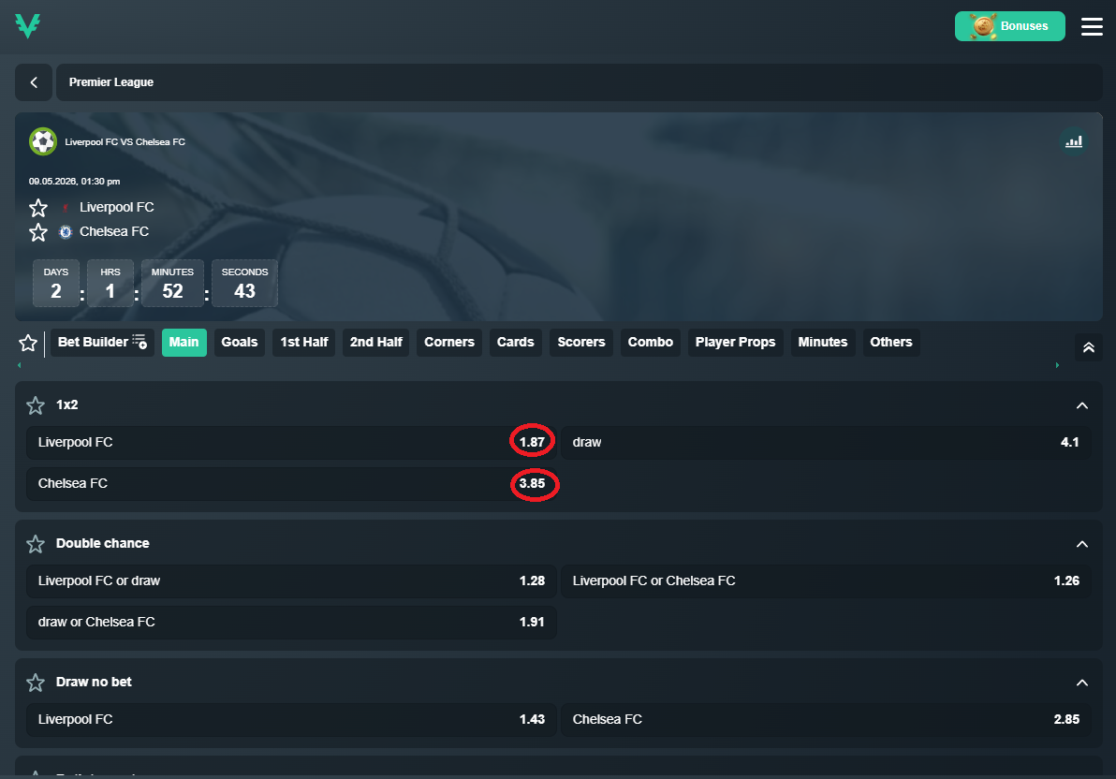Open the Bonuses button
The height and width of the screenshot is (779, 1116).
(1009, 26)
